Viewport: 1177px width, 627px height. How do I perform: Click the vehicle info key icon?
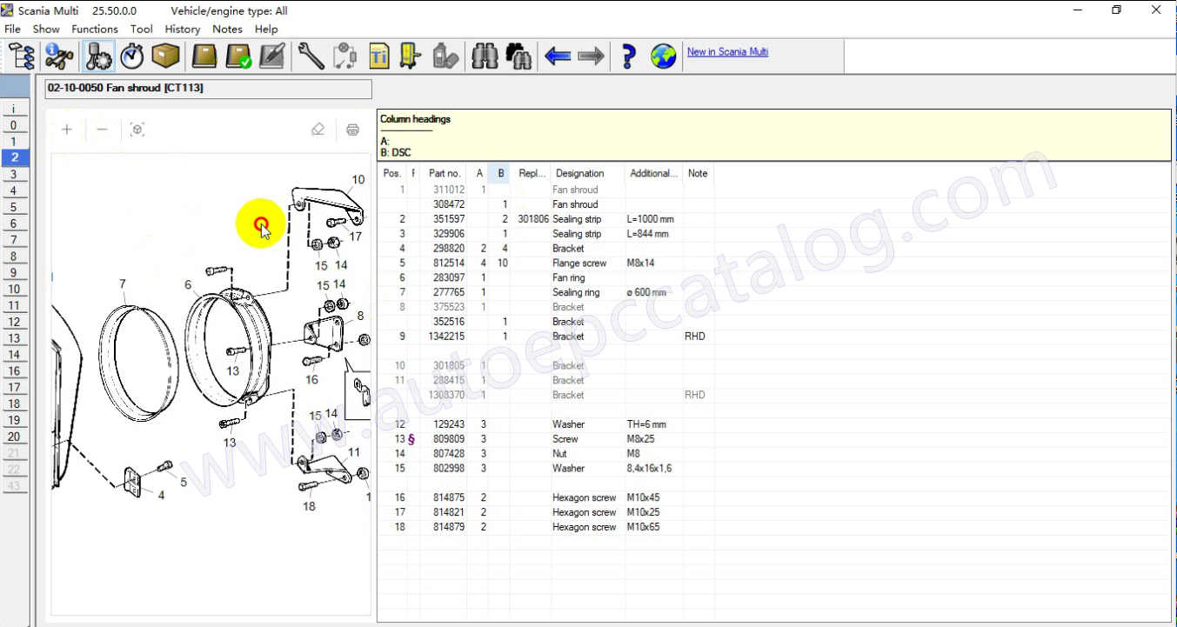(x=59, y=57)
